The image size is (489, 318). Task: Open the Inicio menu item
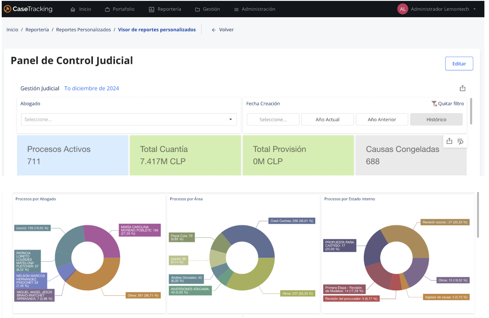[x=81, y=9]
